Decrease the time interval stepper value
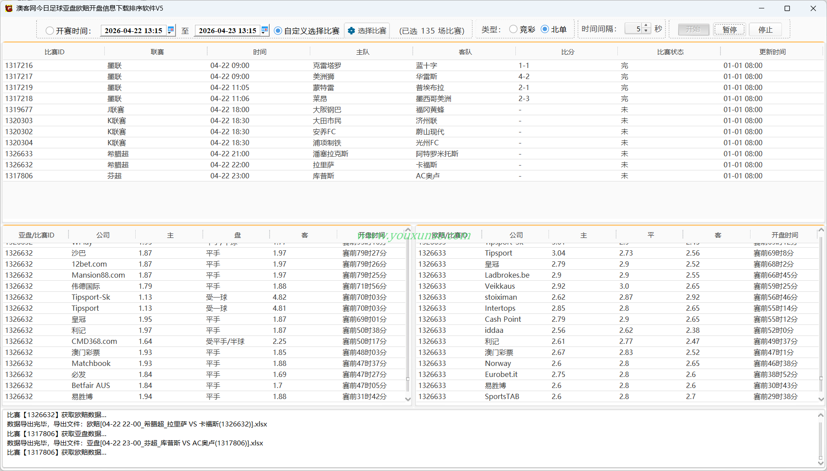The height and width of the screenshot is (471, 827). pyautogui.click(x=646, y=31)
